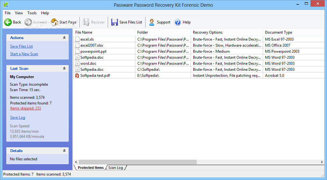327x180 pixels.
Task: Select the Softpedia test.pdf file name
Action: (95, 76)
